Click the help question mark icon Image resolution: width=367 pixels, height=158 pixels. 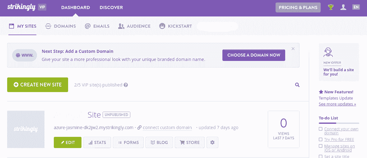[126, 85]
